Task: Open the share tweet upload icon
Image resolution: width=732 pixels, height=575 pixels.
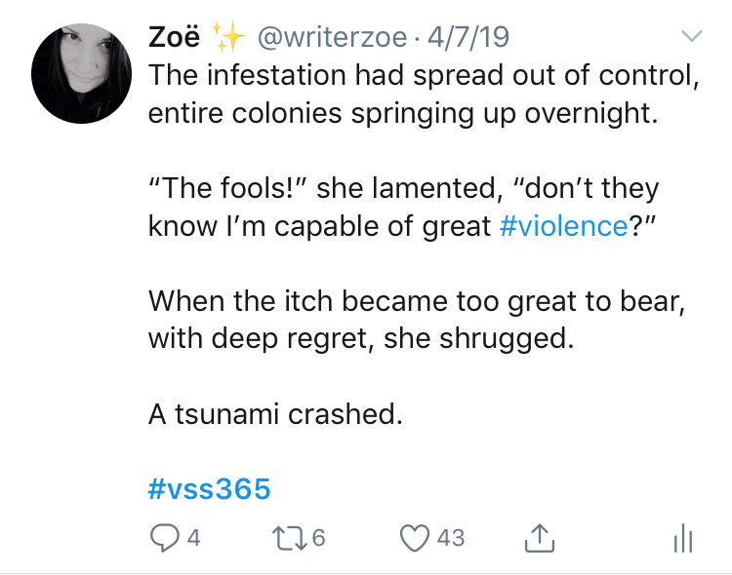Action: [x=540, y=538]
